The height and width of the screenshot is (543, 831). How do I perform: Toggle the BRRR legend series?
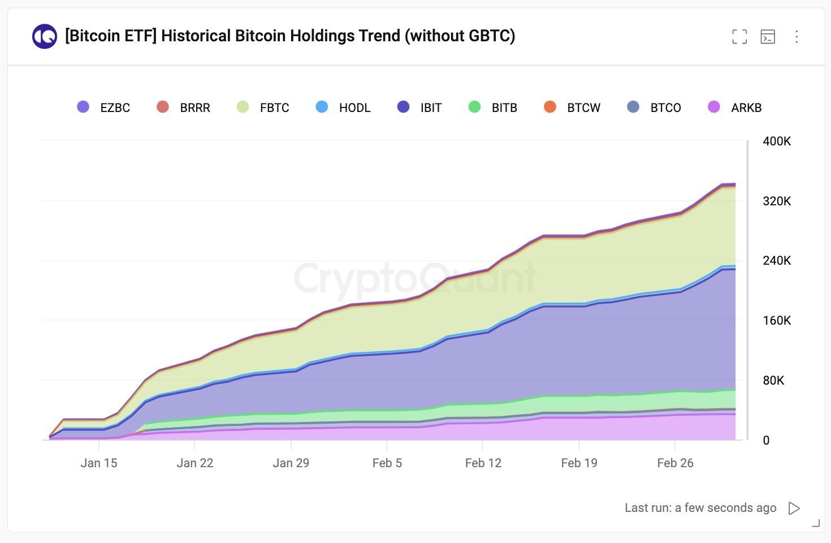(x=183, y=107)
